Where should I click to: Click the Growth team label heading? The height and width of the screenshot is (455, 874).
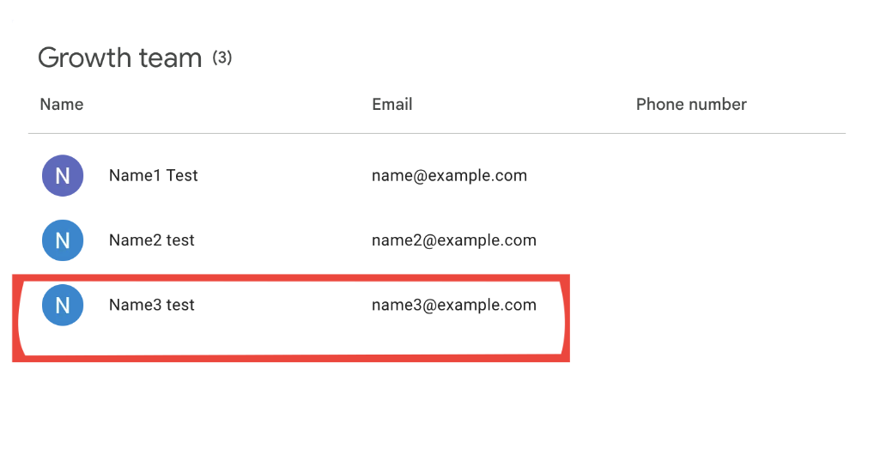[120, 58]
